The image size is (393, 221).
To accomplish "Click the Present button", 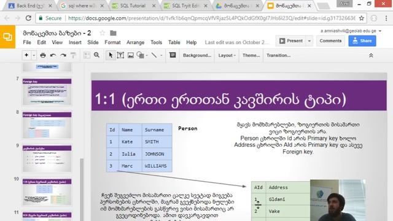I will [291, 41].
